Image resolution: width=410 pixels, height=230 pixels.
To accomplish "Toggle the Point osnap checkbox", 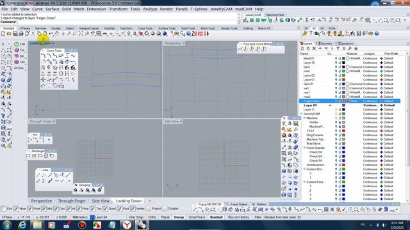I will click(x=30, y=209).
